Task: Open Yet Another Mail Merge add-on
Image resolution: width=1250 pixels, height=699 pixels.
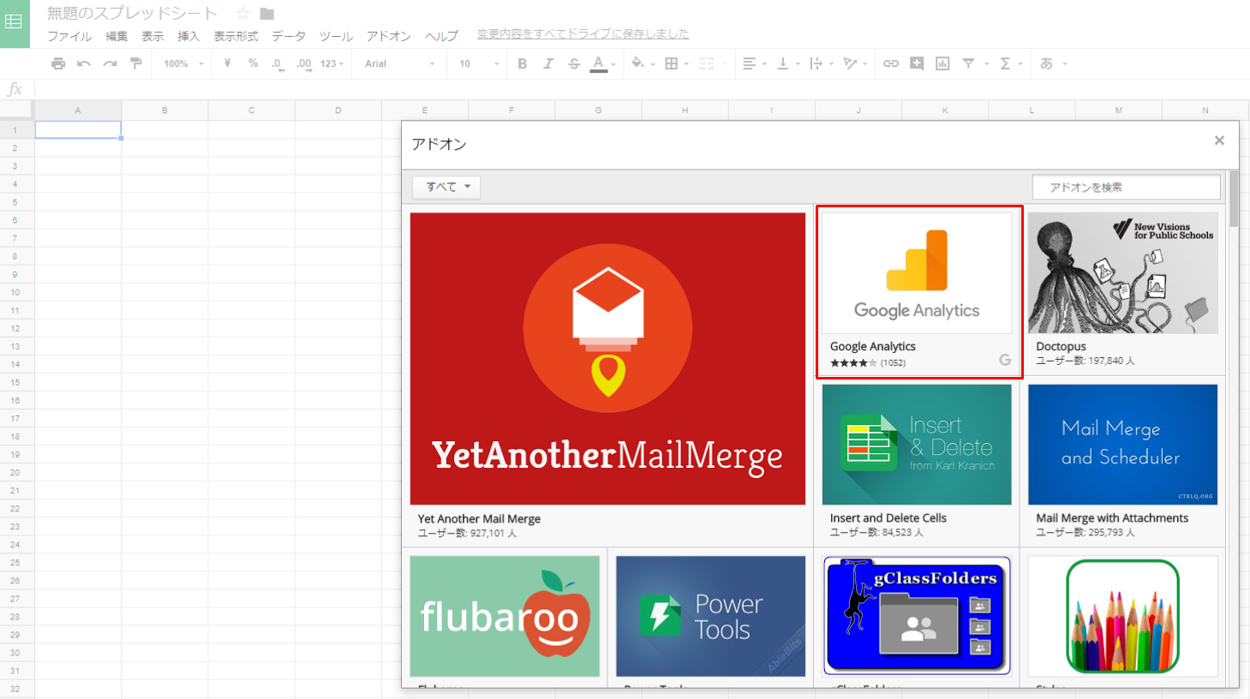Action: [x=607, y=375]
